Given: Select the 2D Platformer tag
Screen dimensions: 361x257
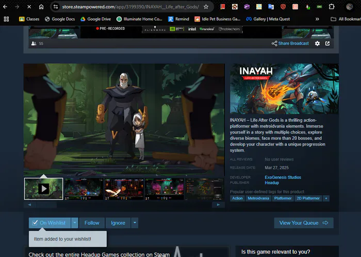Looking at the screenshot, I should pos(308,198).
